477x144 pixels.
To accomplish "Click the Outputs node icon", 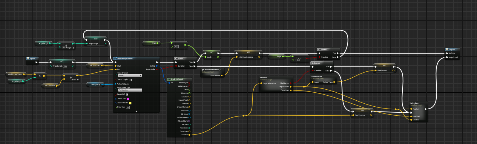I will click(x=447, y=50).
